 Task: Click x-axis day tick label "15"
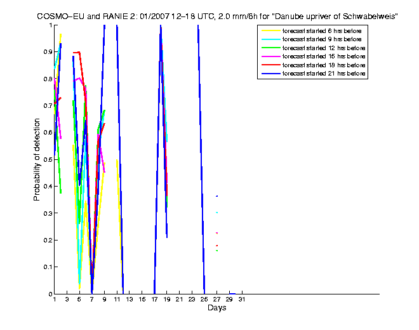click(x=142, y=300)
